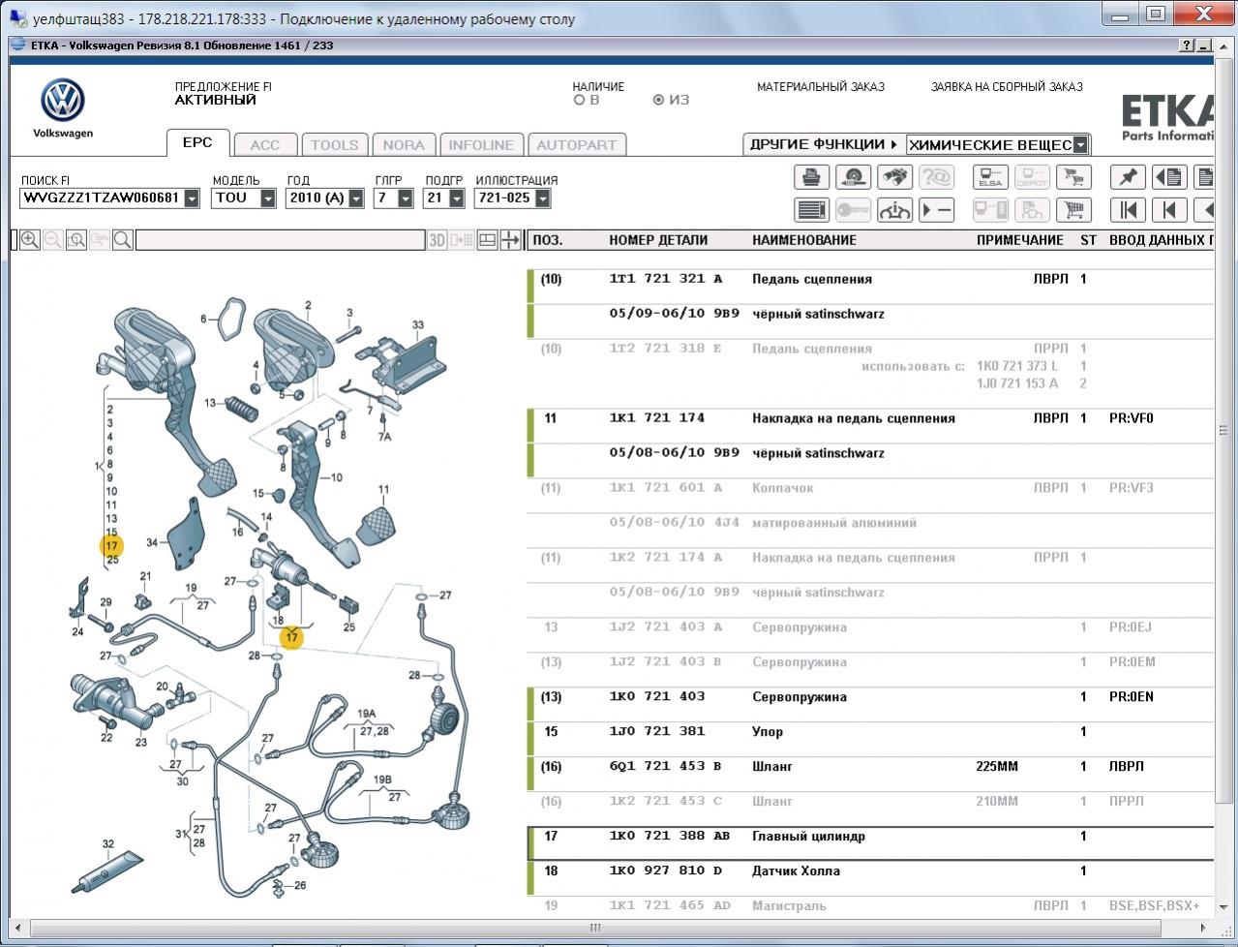The width and height of the screenshot is (1238, 947).
Task: Click the horizontal scrollbar at the window bottom
Action: [x=595, y=928]
